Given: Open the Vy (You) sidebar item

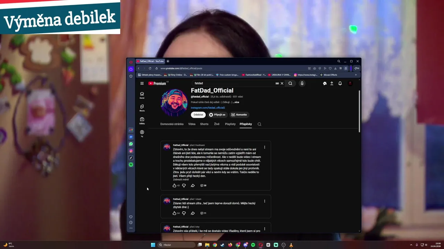Looking at the screenshot, I should [x=142, y=133].
